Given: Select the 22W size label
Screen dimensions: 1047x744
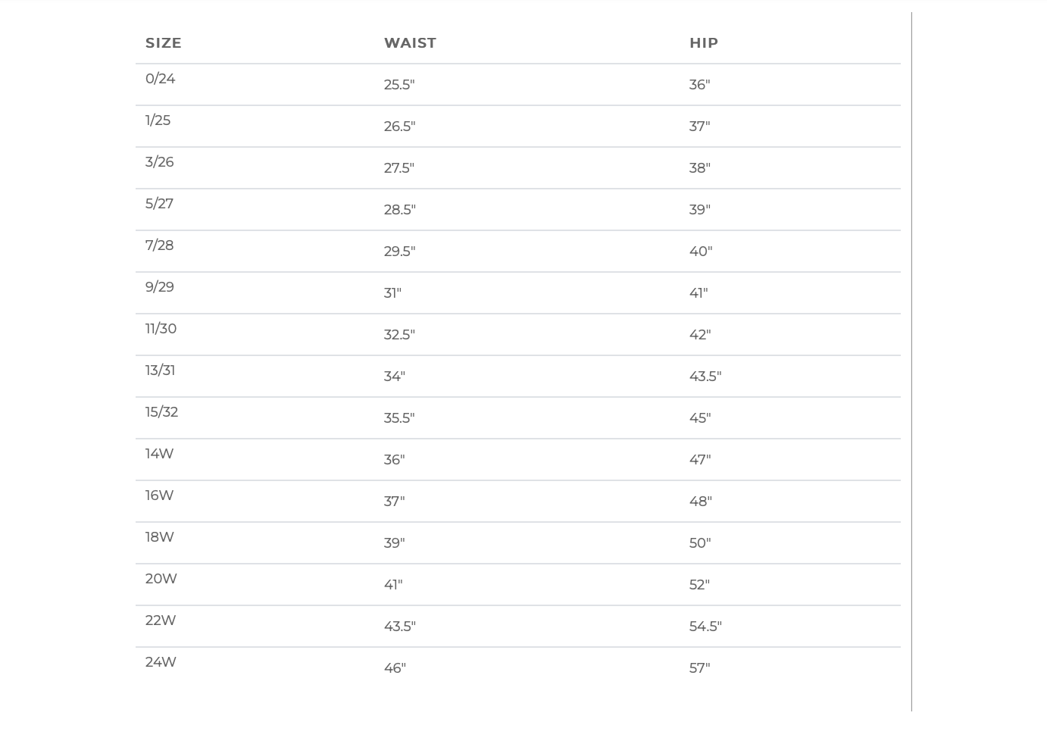Looking at the screenshot, I should coord(161,621).
